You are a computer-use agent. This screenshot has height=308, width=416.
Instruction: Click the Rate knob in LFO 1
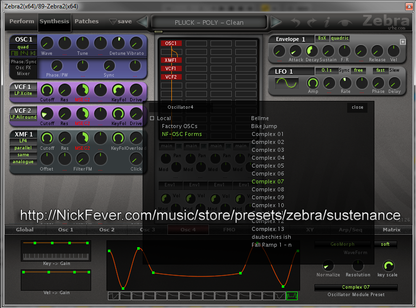[345, 83]
